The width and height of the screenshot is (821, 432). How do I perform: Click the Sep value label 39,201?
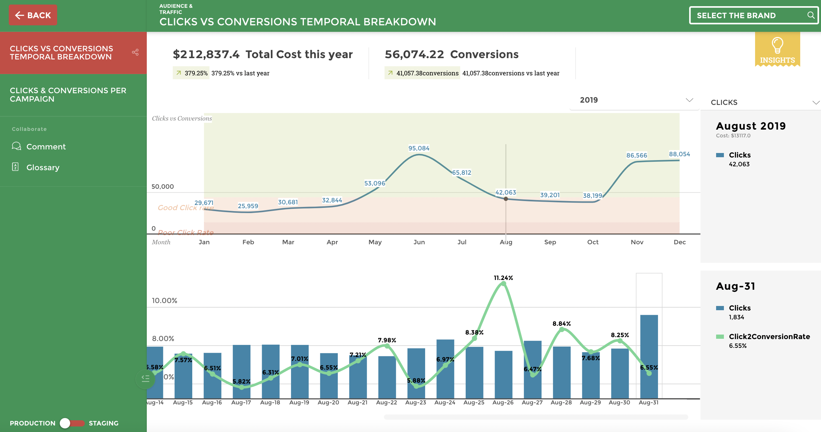(550, 195)
